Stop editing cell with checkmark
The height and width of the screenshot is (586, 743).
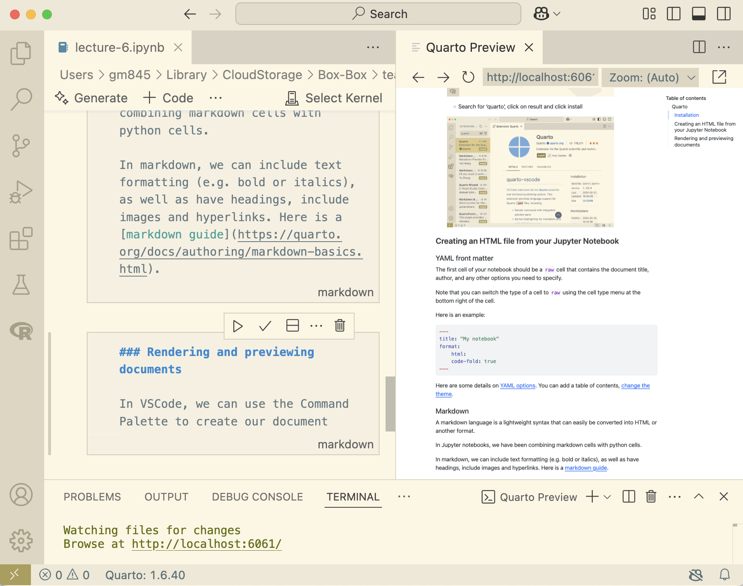[265, 326]
